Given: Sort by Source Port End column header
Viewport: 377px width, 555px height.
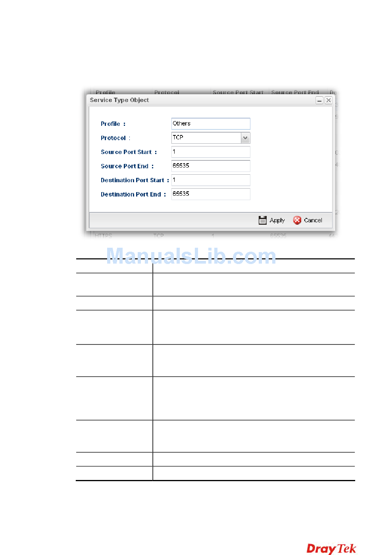Looking at the screenshot, I should pyautogui.click(x=295, y=92).
